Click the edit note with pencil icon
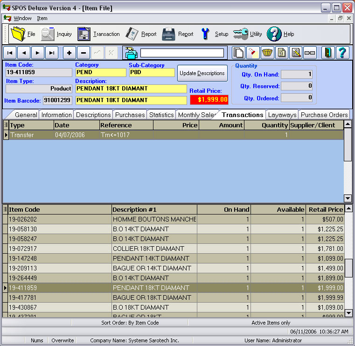 point(296,53)
